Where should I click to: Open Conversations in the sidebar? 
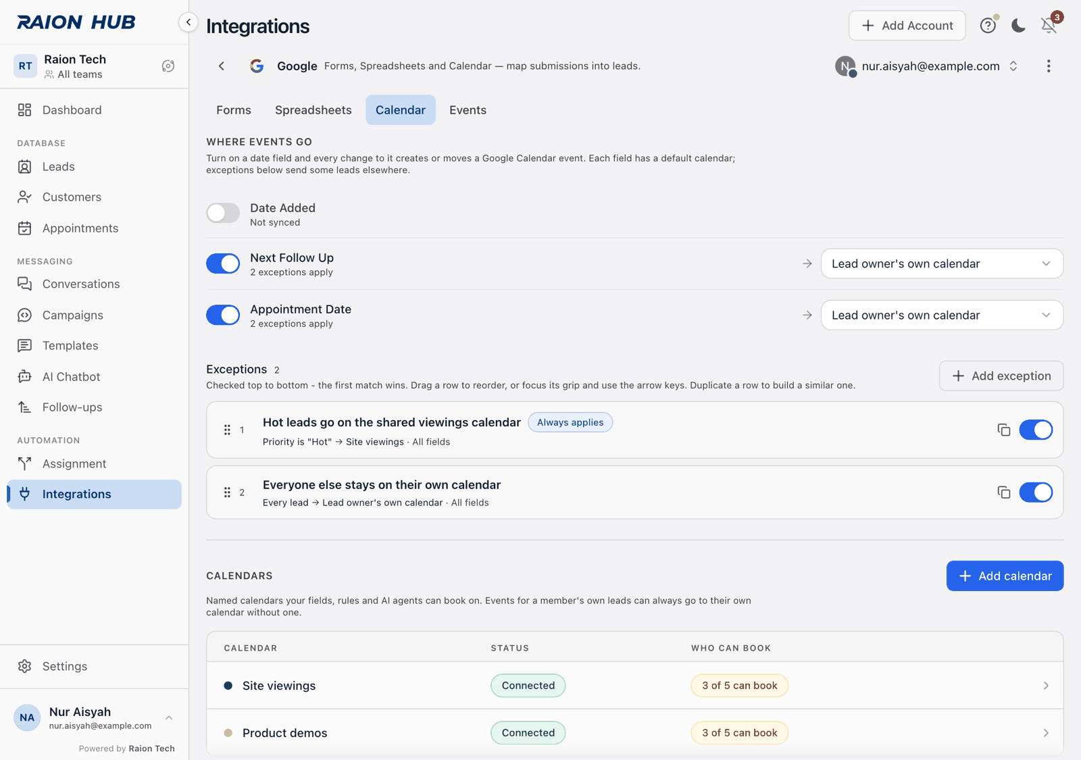click(x=94, y=284)
